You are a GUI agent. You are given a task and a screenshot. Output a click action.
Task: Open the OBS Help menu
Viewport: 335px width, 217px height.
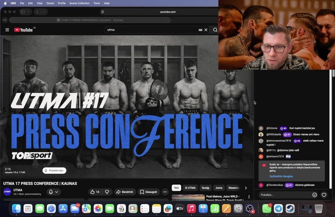107,3
